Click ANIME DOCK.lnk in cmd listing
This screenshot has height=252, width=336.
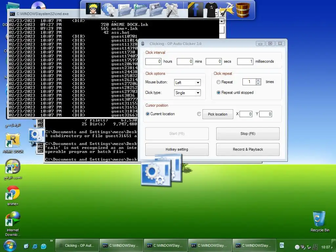pyautogui.click(x=130, y=25)
